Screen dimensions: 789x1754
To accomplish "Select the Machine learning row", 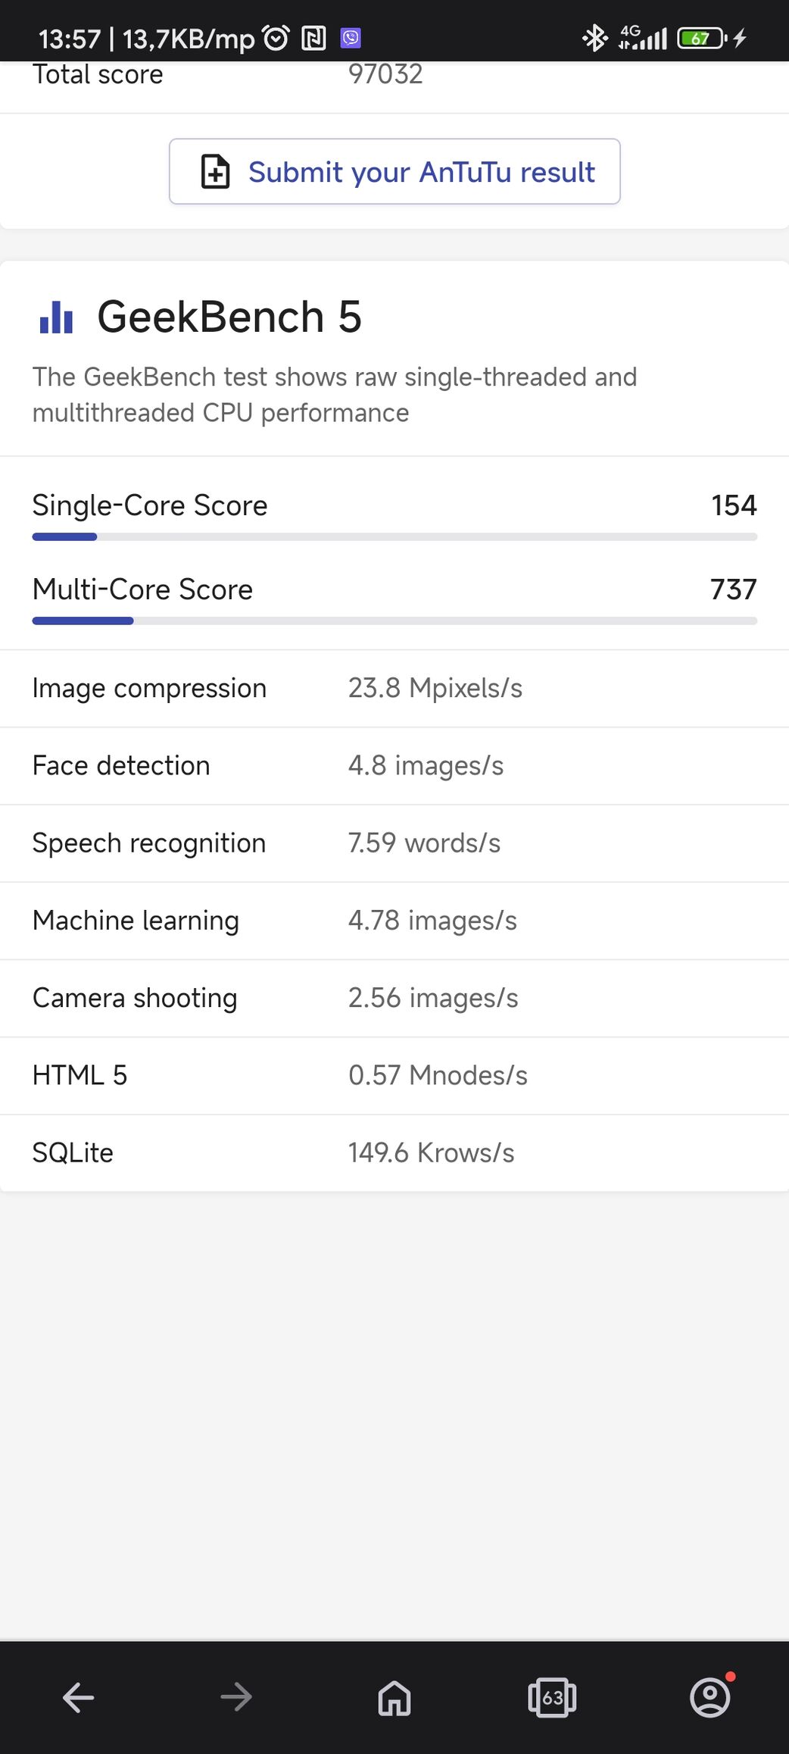I will [394, 921].
